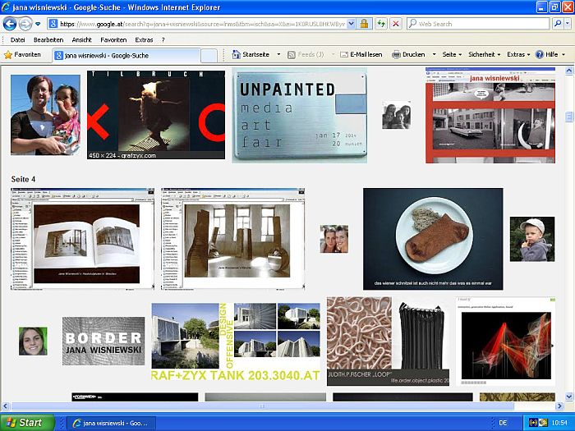Open the Favoriten menu
The image size is (575, 431).
pos(113,40)
